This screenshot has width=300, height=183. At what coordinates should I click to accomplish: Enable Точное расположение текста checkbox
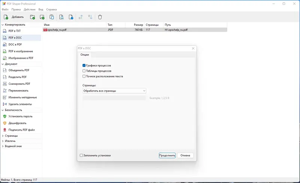84,76
